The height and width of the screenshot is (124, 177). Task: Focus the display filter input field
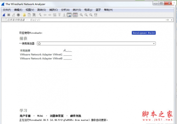(86, 20)
